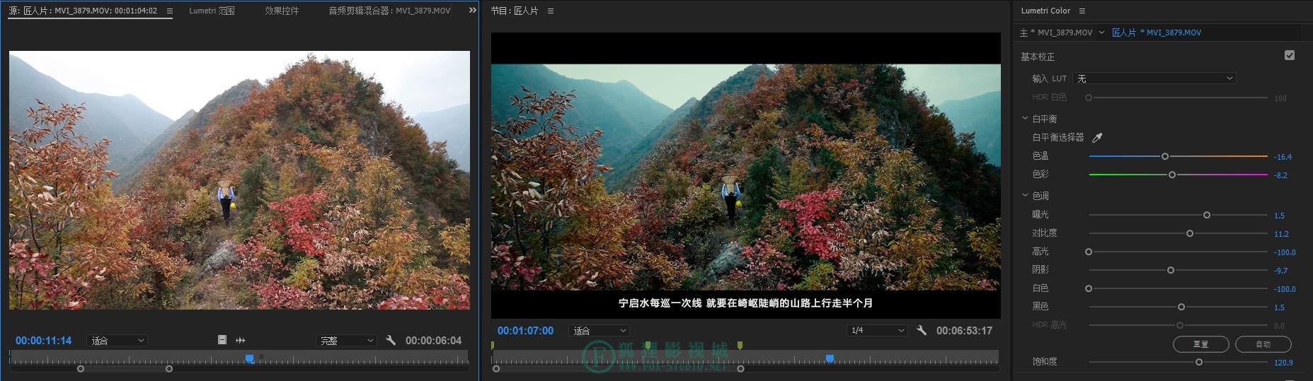Viewport: 1313px width, 381px height.
Task: Click Program monitor timecode 00:01:07:00
Action: point(525,331)
